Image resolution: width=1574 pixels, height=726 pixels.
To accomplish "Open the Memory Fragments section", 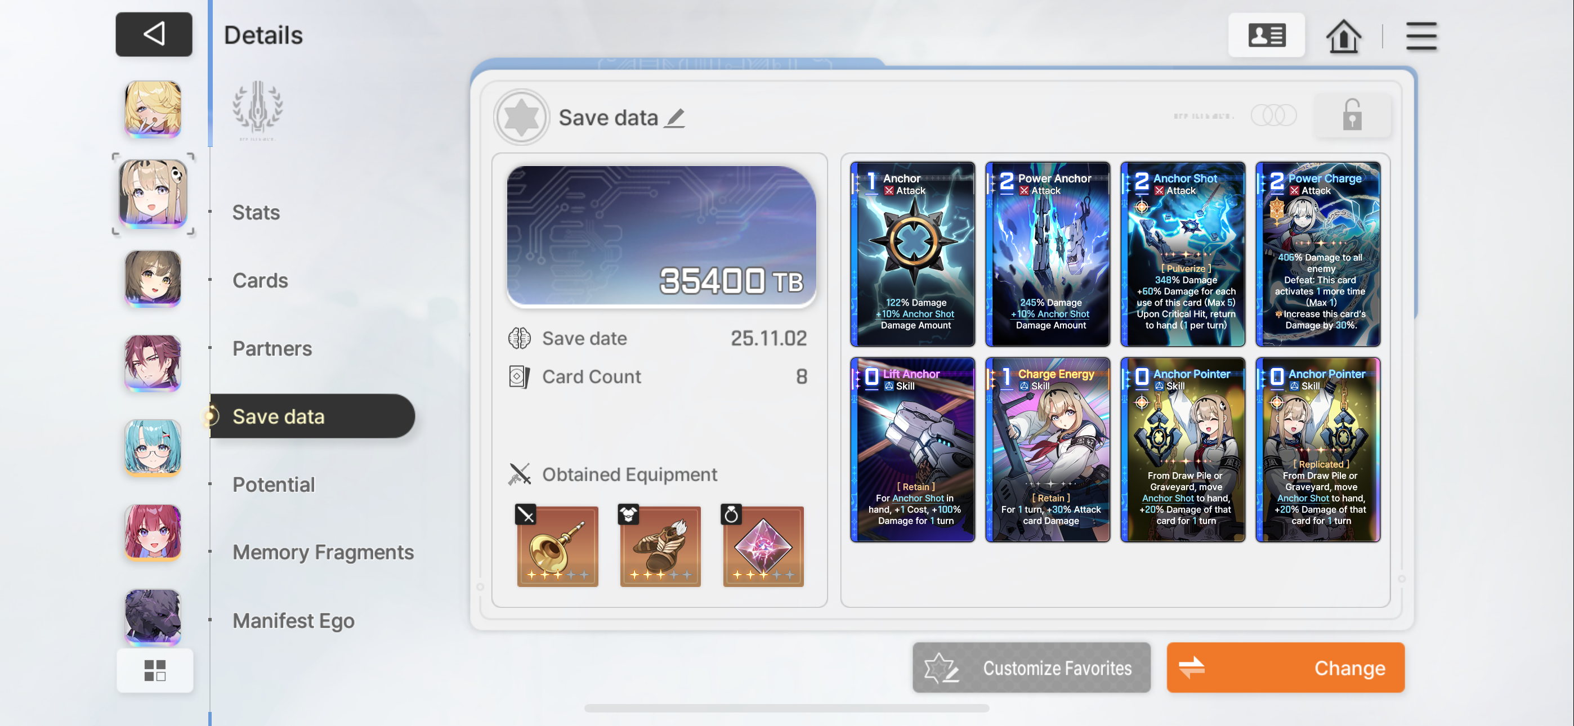I will [323, 553].
